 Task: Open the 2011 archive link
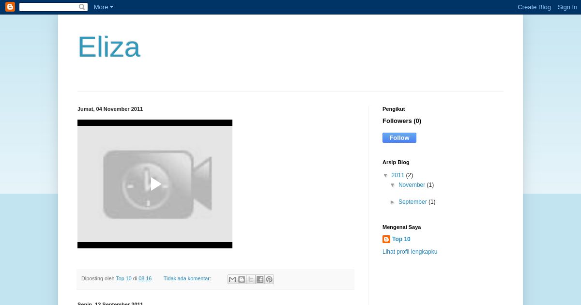(x=398, y=175)
